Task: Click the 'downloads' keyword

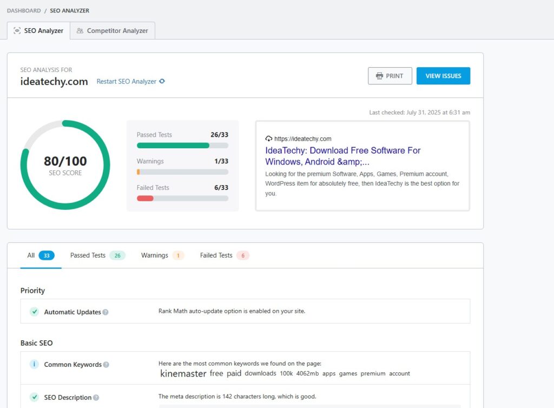Action: (x=260, y=373)
